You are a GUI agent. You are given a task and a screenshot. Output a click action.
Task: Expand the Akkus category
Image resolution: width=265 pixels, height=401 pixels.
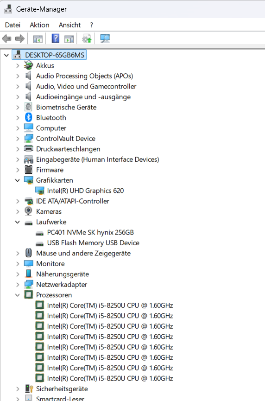point(18,65)
